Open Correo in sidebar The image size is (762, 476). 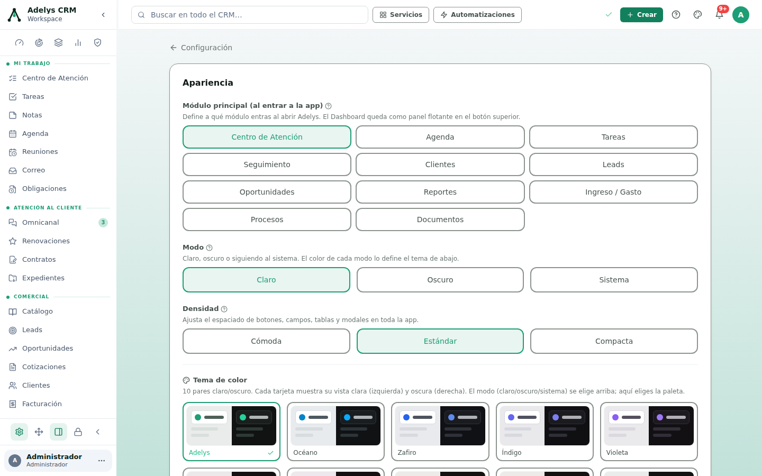[x=58, y=170]
